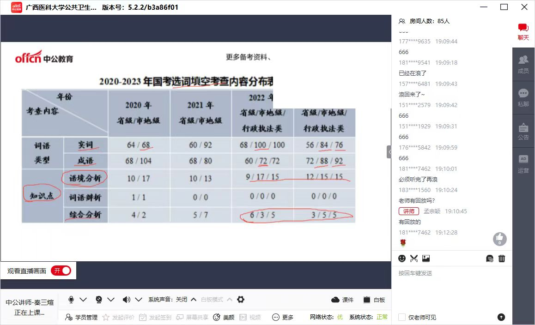Toggle the 观看直播画面 switch off
The height and width of the screenshot is (325, 535).
point(61,271)
